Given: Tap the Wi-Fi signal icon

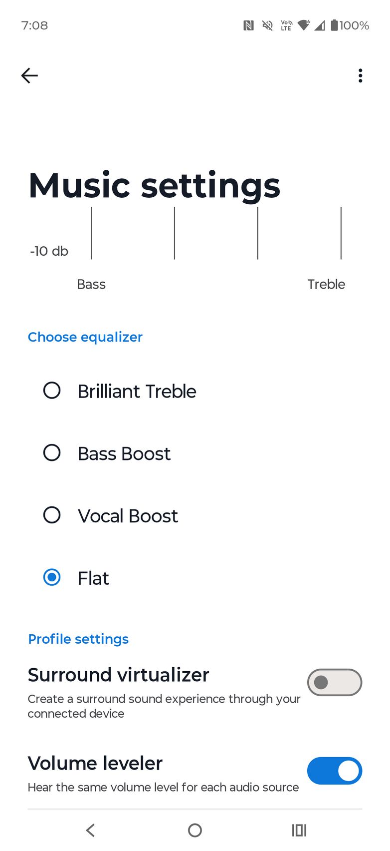Looking at the screenshot, I should pos(303,25).
